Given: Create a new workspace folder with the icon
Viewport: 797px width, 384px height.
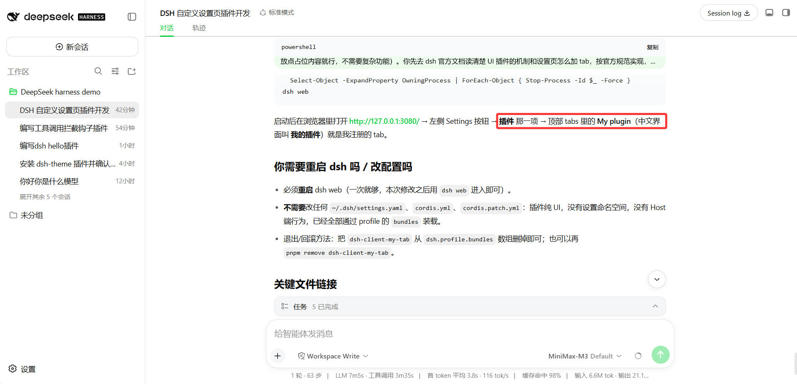Looking at the screenshot, I should coord(132,71).
